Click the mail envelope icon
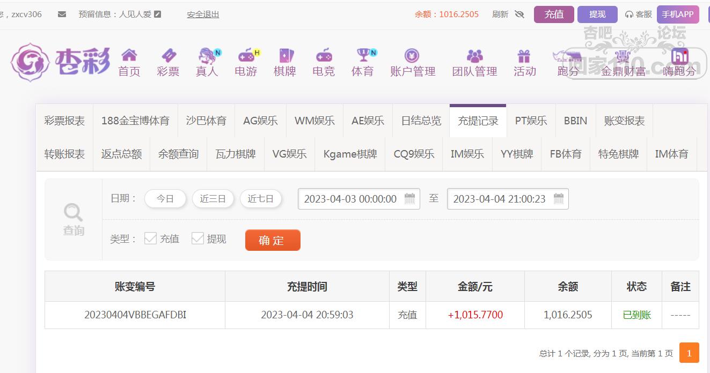710x373 pixels. point(62,14)
